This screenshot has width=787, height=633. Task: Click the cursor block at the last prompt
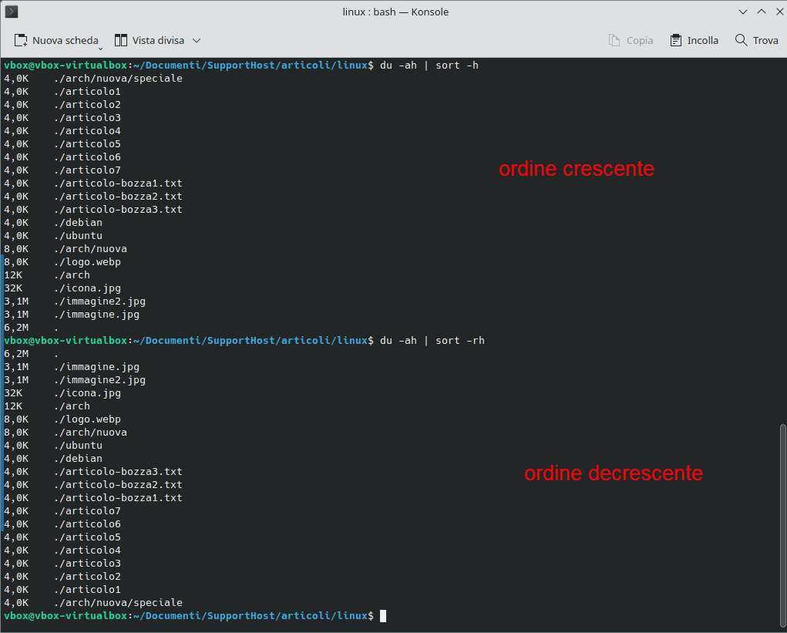[x=383, y=616]
